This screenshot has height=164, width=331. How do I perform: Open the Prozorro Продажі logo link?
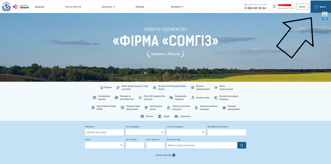pos(21,7)
